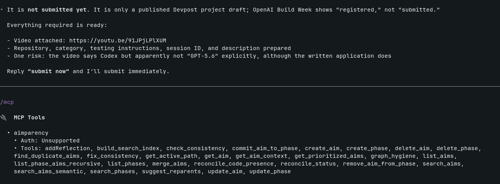Image resolution: width=500 pixels, height=184 pixels.
Task: Click the /mcp command text
Action: pyautogui.click(x=7, y=102)
